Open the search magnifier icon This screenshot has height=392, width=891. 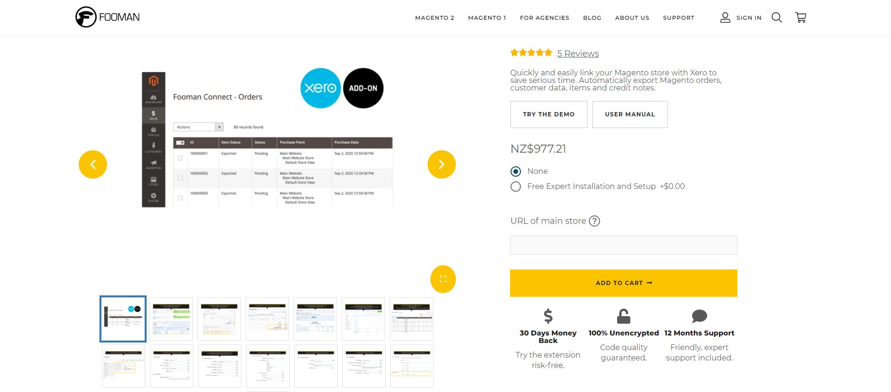tap(776, 17)
